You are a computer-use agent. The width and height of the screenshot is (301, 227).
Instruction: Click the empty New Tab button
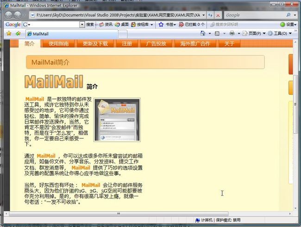(123, 34)
